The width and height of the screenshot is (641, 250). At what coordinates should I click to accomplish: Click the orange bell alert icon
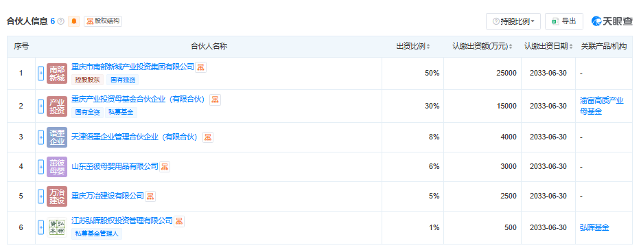[74, 21]
